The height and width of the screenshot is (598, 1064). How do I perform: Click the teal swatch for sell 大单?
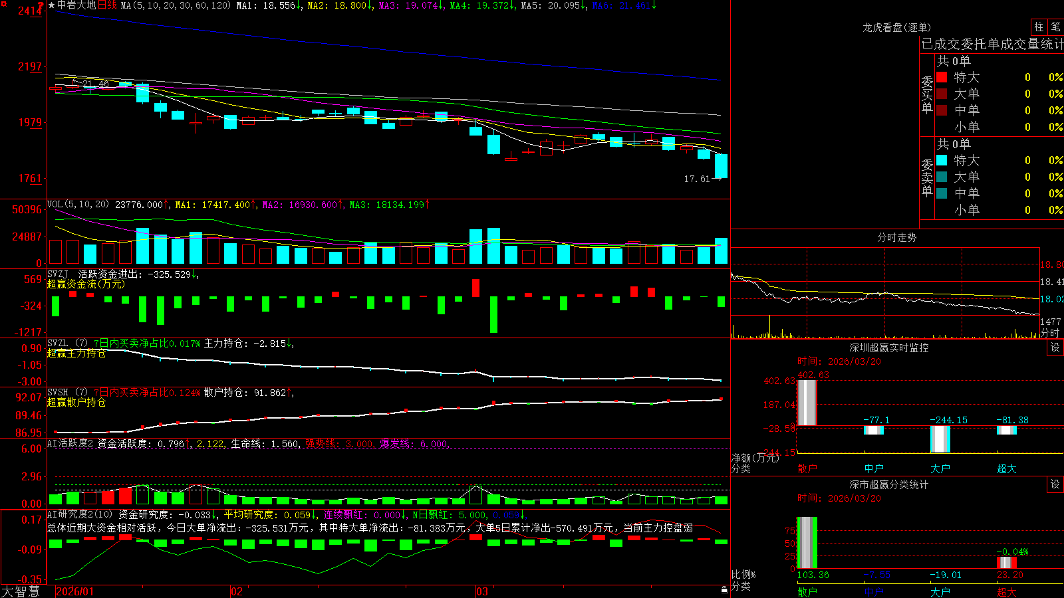pos(942,177)
